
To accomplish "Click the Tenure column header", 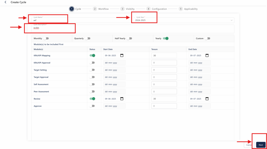I will click(x=154, y=49).
